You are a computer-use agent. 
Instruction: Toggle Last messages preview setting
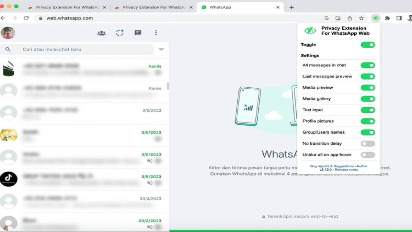coord(368,76)
